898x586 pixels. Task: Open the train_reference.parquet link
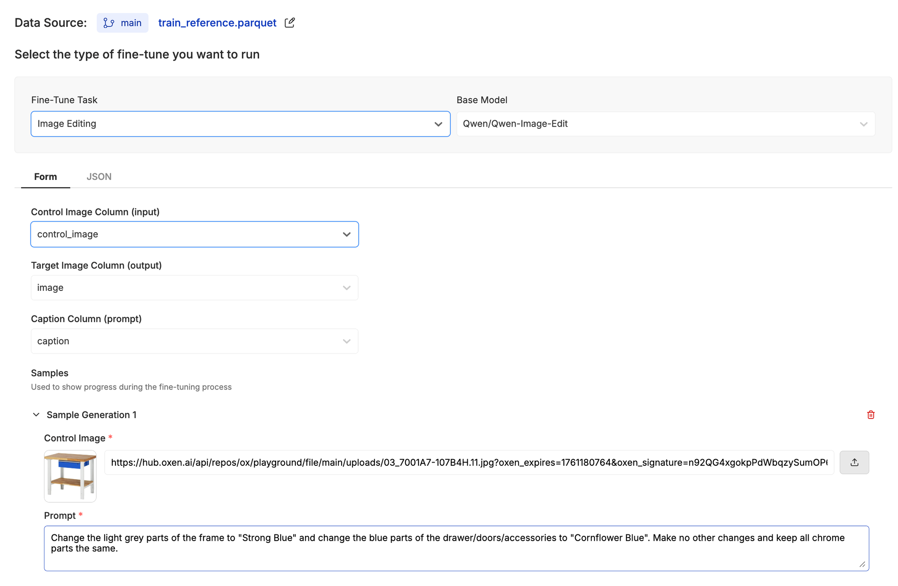(x=217, y=23)
